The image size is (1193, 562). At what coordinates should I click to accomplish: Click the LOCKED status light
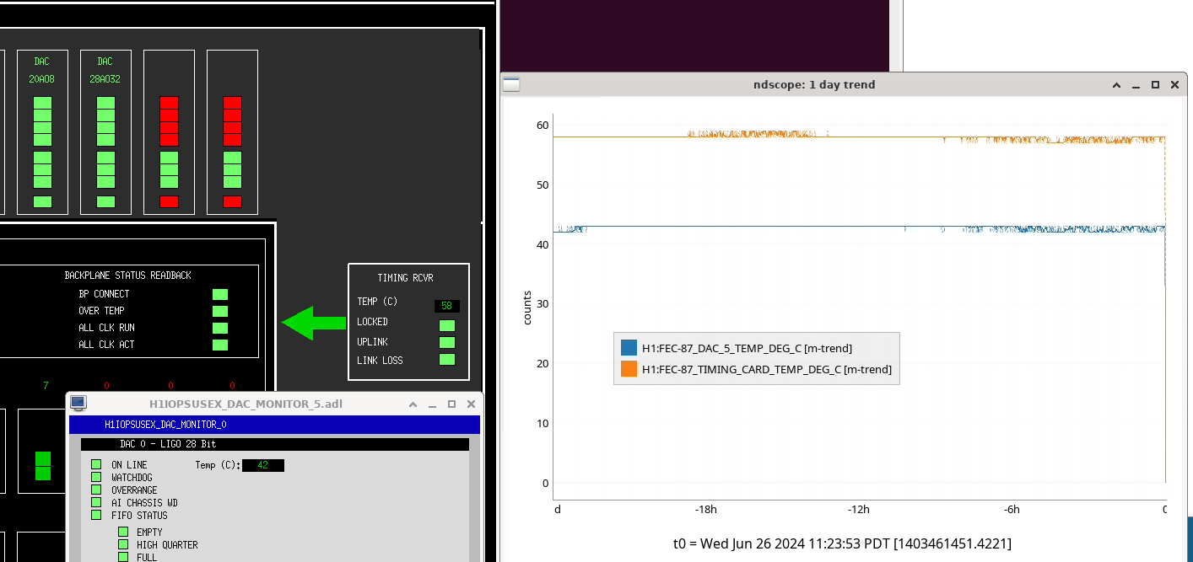(447, 325)
